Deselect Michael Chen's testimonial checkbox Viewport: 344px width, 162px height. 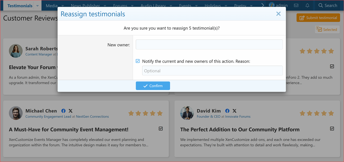(160, 128)
